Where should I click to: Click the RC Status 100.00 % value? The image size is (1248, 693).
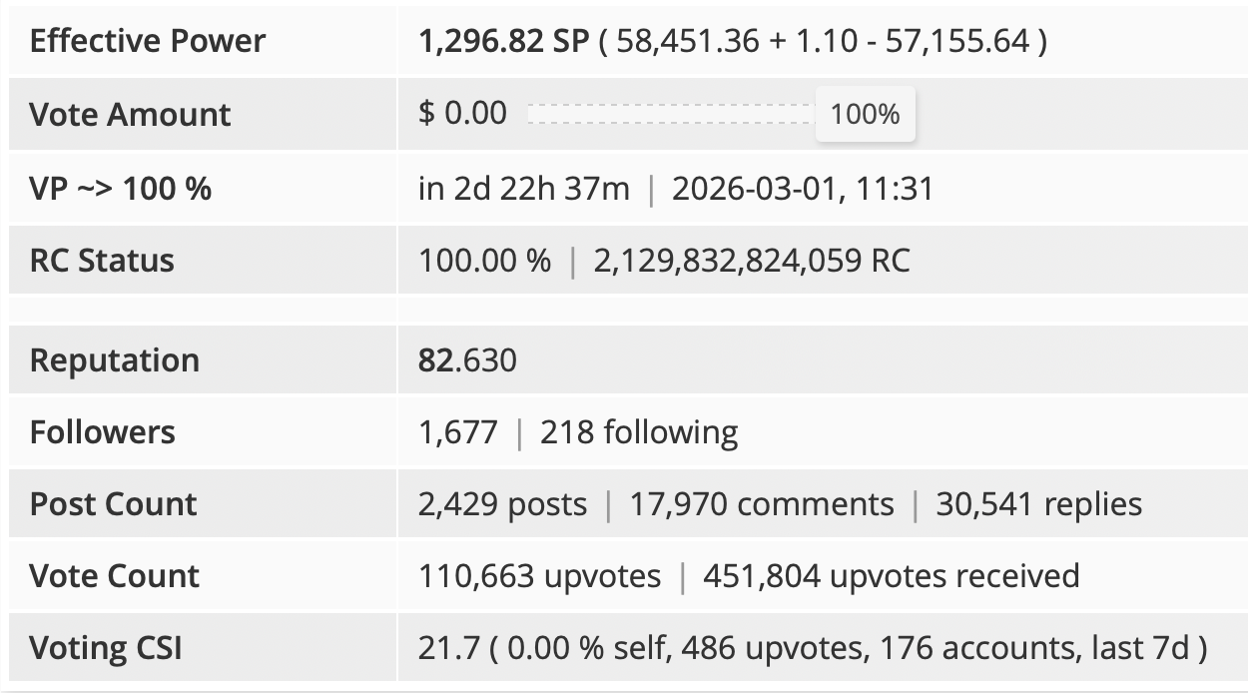click(484, 261)
